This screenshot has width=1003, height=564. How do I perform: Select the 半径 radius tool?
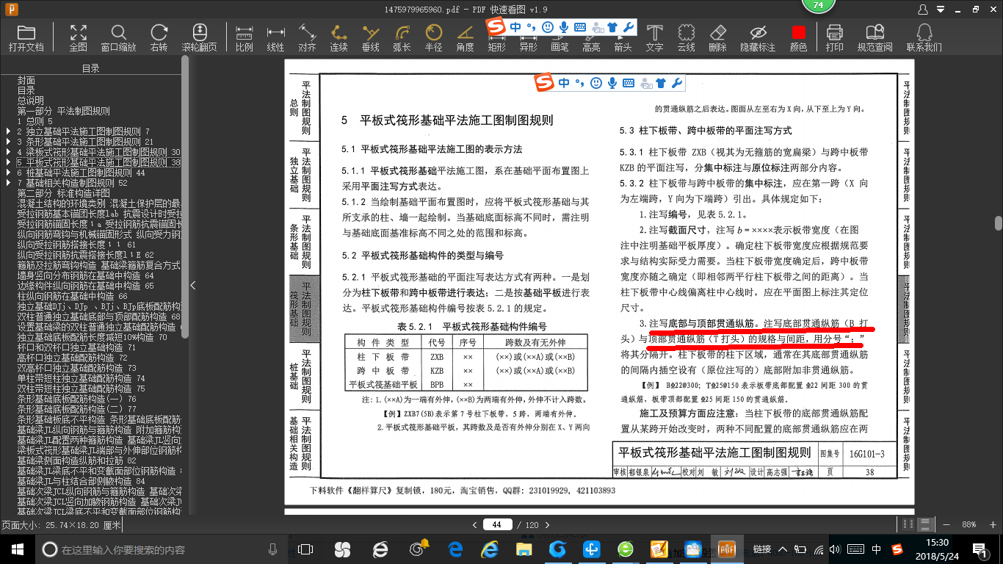(x=433, y=37)
